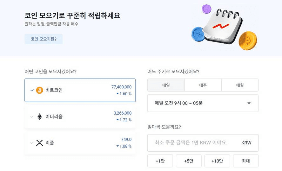The image size is (282, 171).
Task: Click the gold Bitcoin coin in banner
Action: (248, 41)
